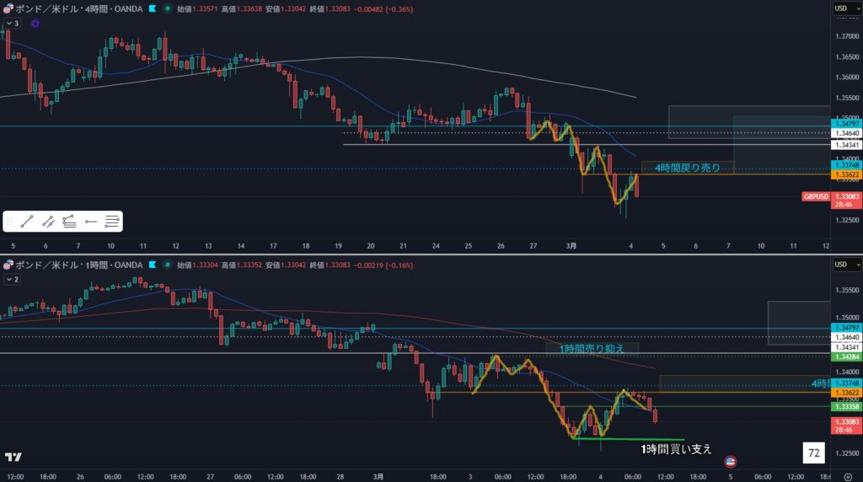Select the trend angle drawing tool
This screenshot has width=863, height=482.
coord(71,222)
